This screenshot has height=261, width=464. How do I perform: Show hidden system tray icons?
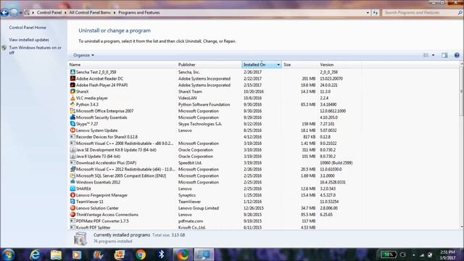click(414, 254)
